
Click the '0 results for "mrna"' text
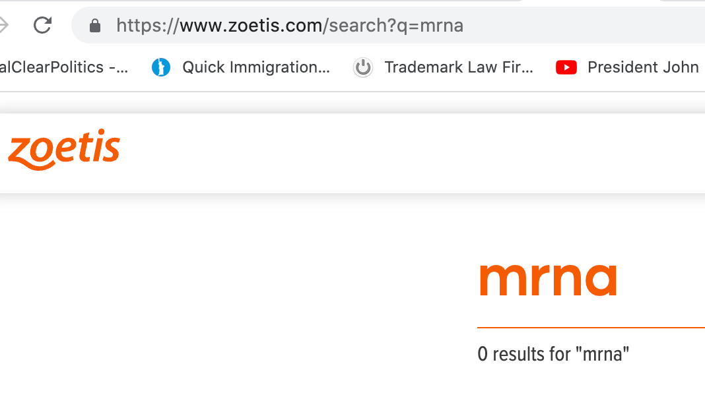(553, 354)
